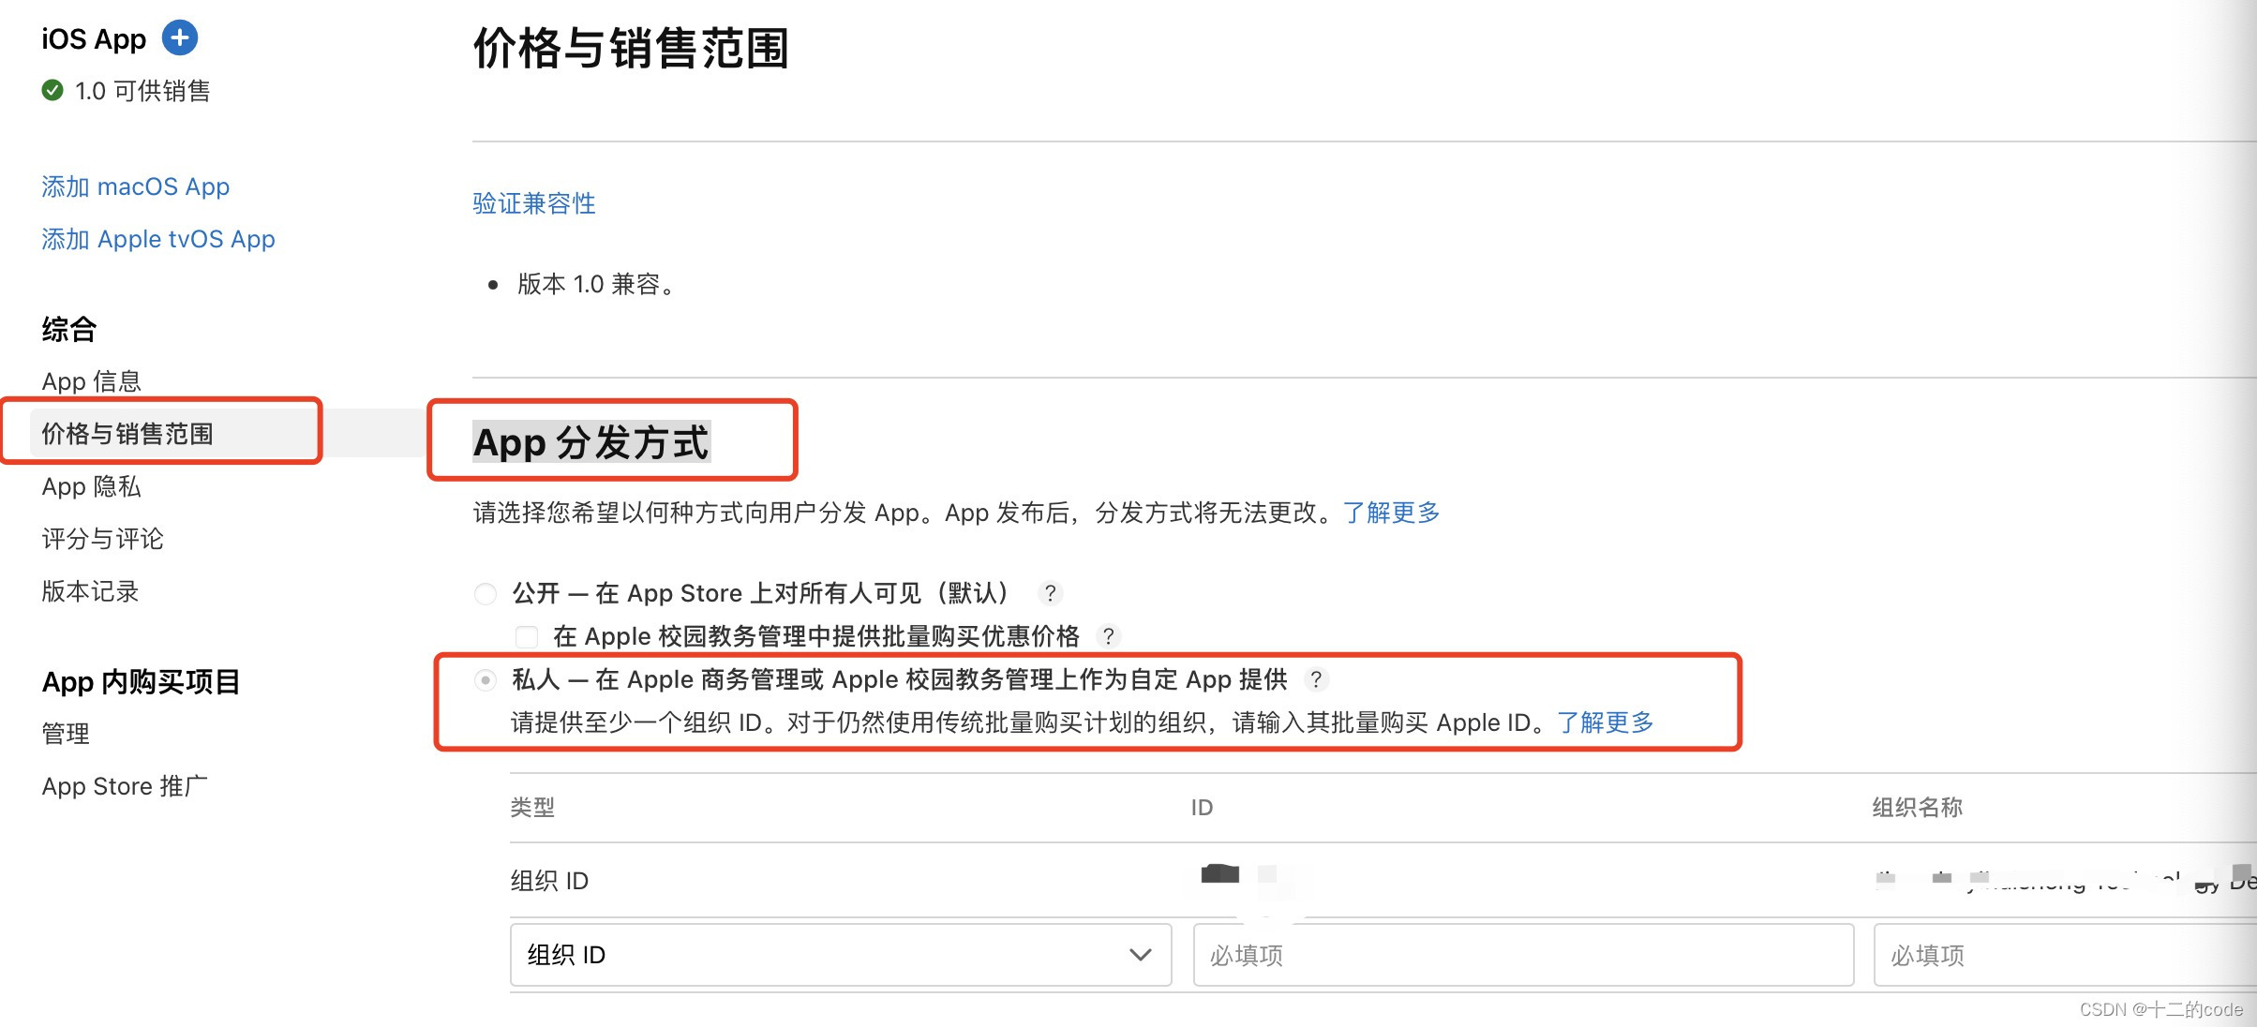Click 验证兼容性 link

pyautogui.click(x=534, y=203)
